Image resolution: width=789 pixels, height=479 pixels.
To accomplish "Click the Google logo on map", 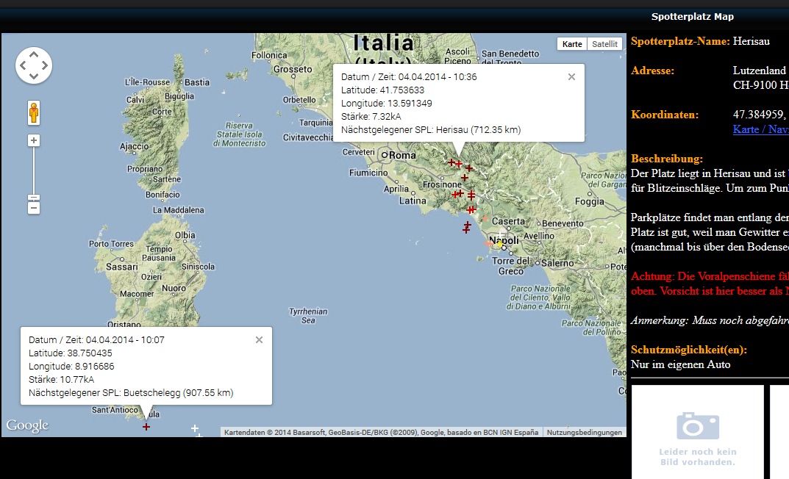I will click(27, 425).
